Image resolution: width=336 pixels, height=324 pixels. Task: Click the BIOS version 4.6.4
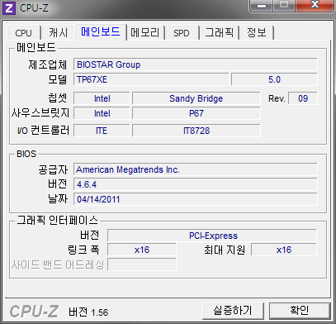pyautogui.click(x=196, y=184)
